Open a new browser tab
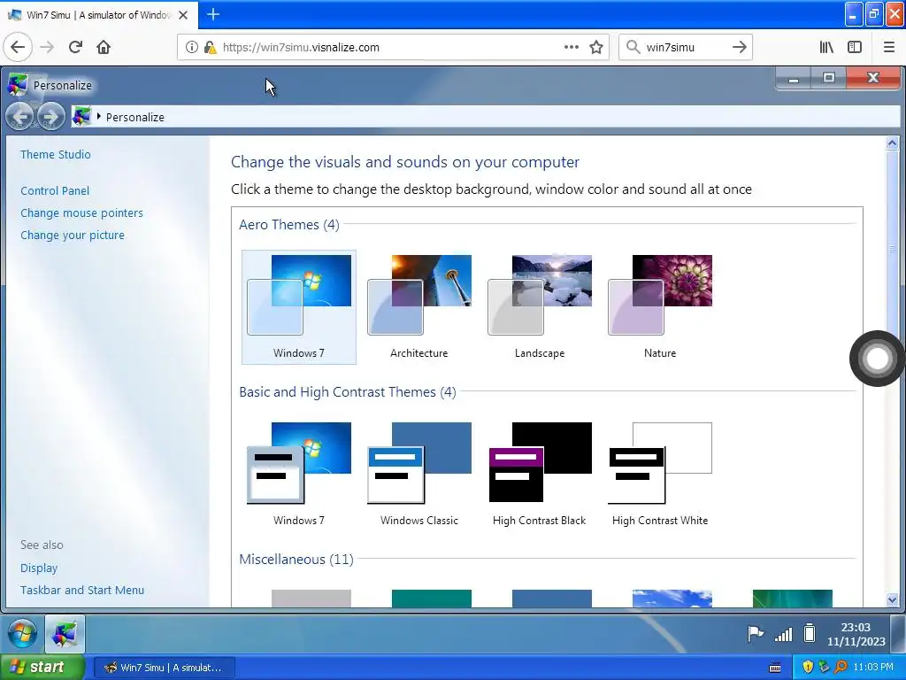906x680 pixels. 212,14
